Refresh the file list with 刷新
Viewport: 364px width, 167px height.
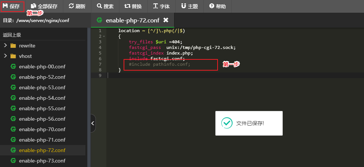(77, 6)
